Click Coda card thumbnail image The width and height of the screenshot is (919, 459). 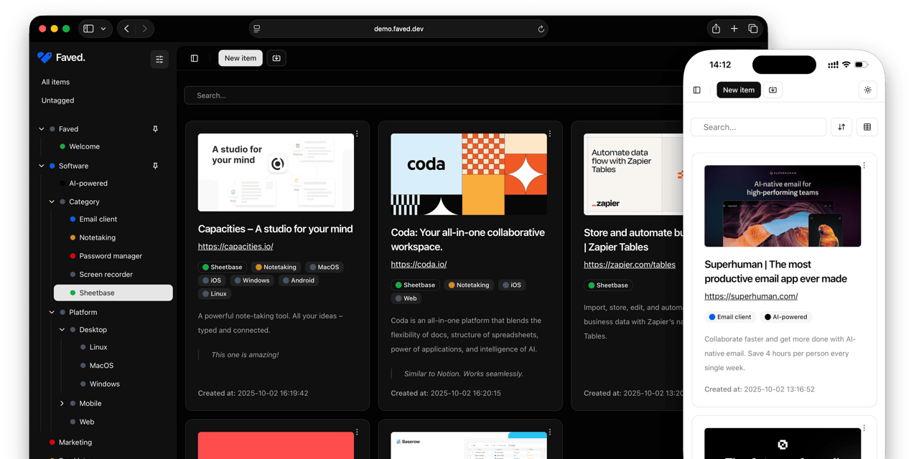469,174
